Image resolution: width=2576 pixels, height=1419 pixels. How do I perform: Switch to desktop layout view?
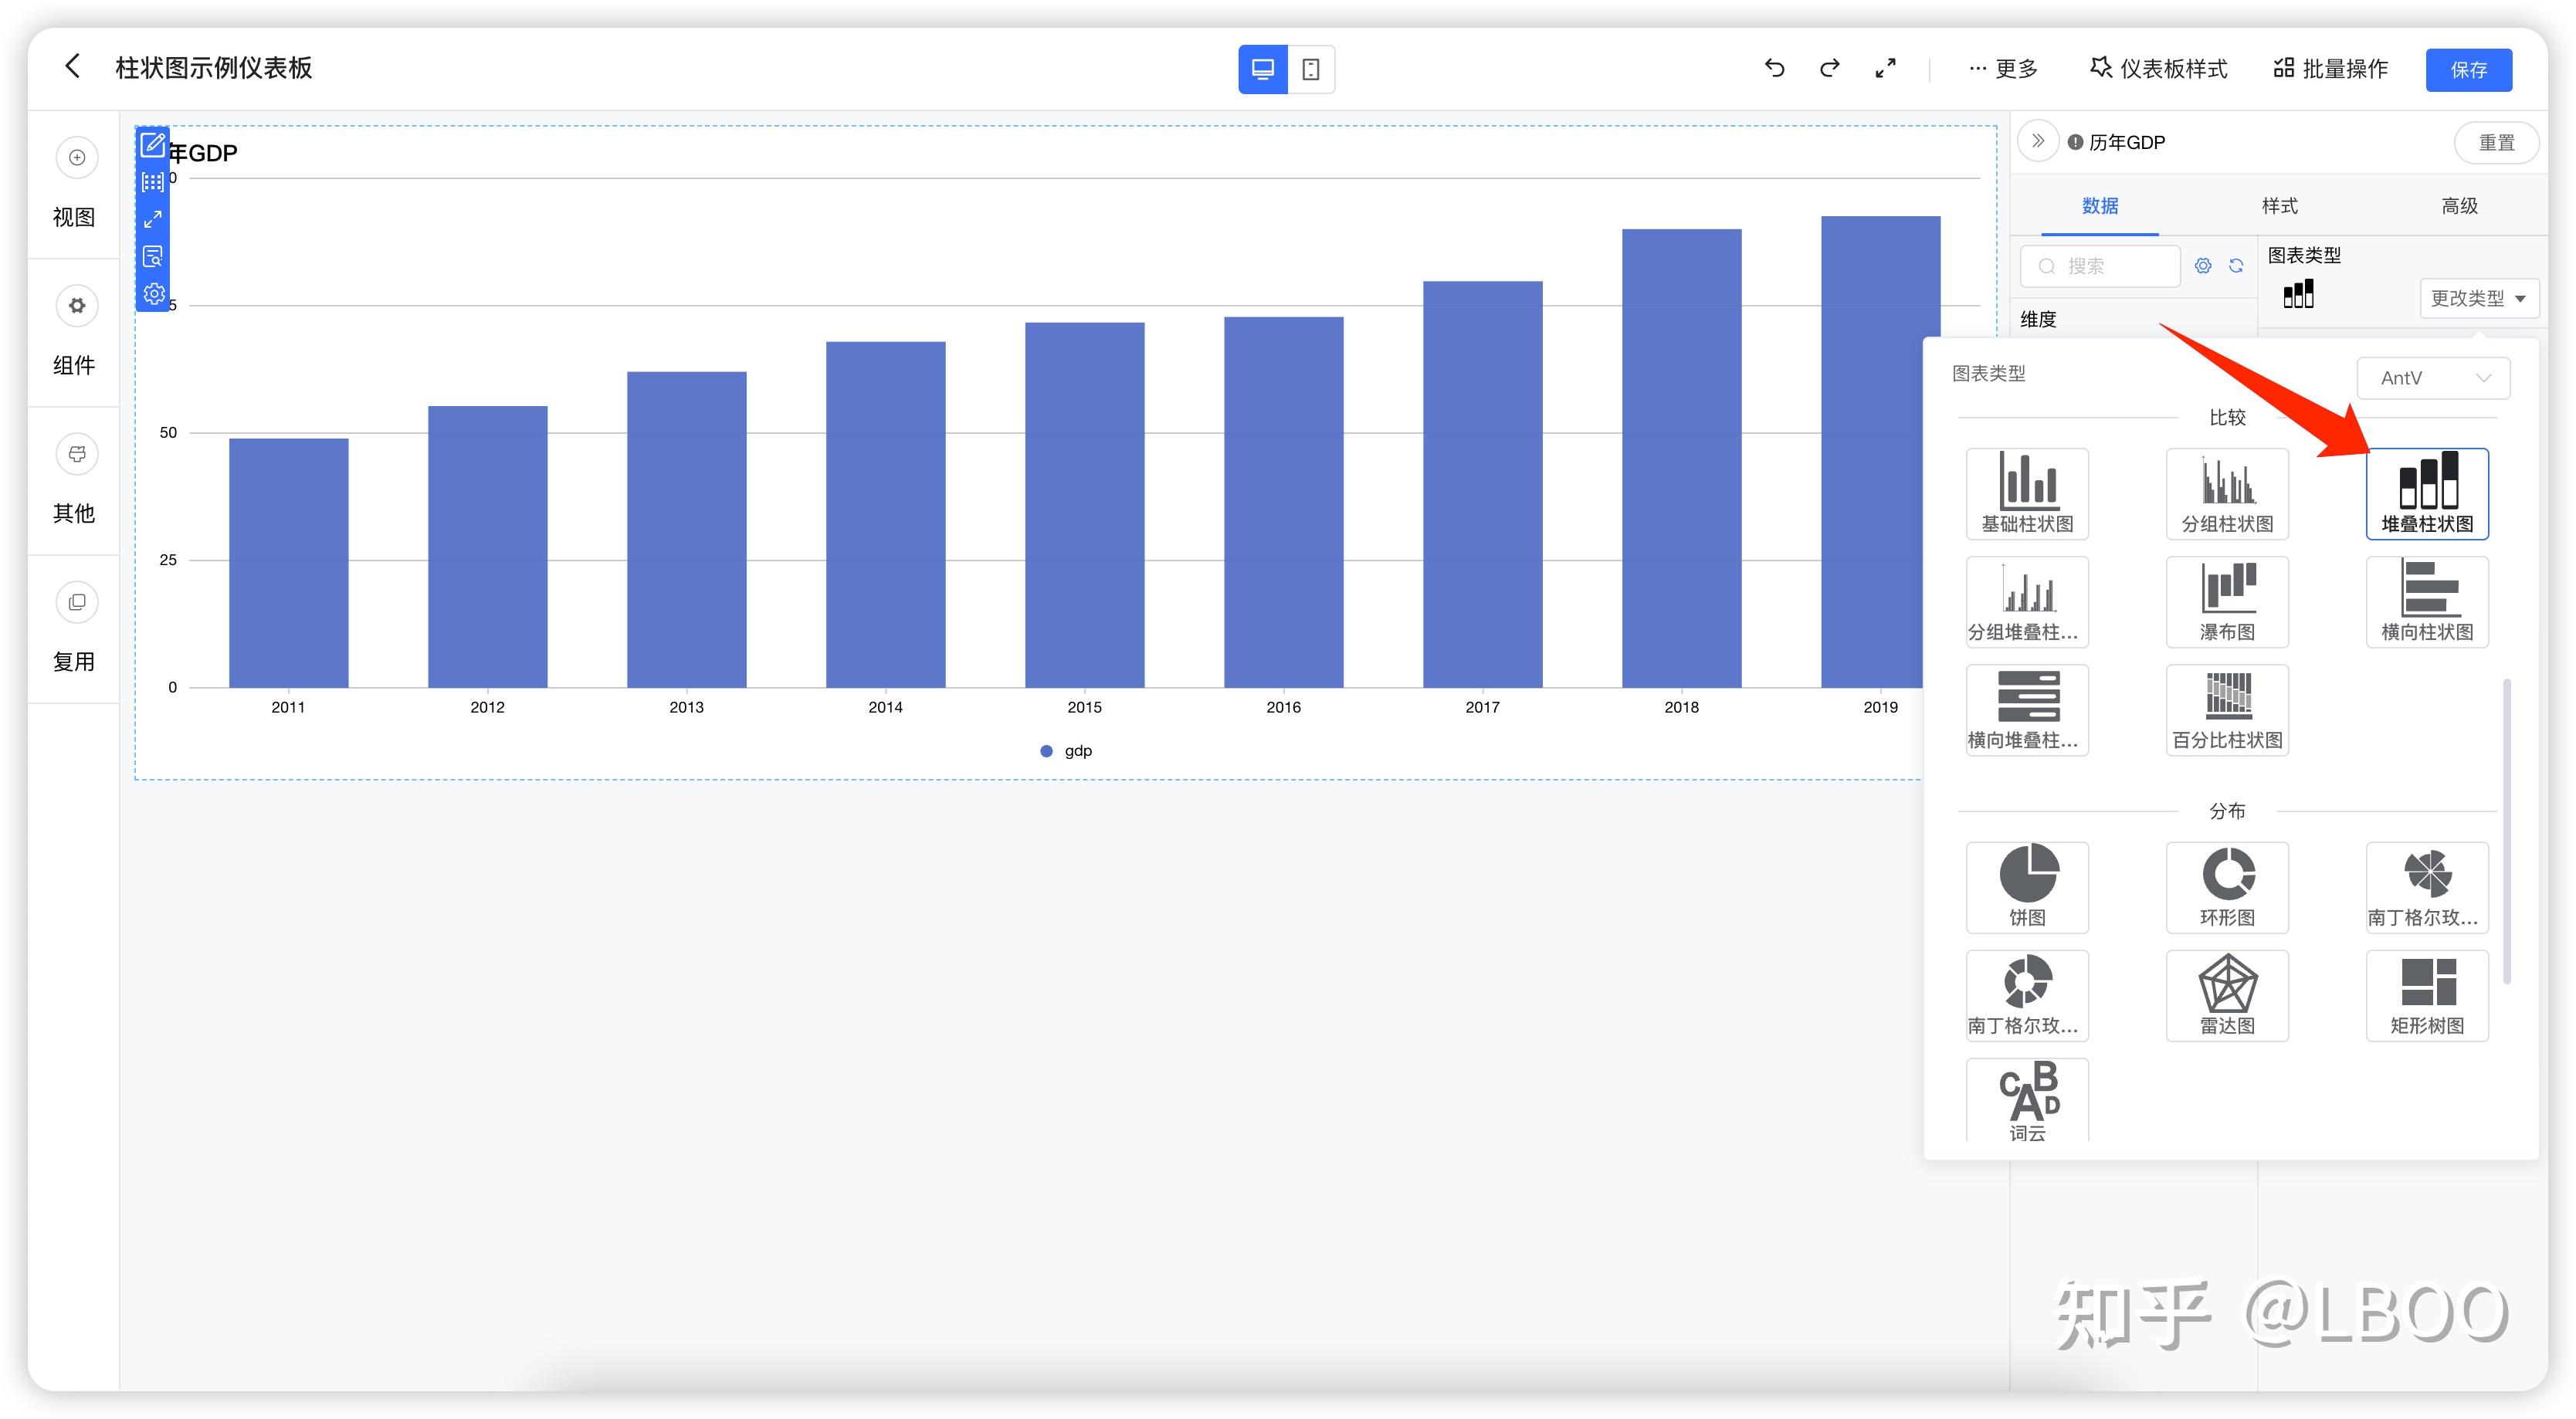[x=1263, y=69]
